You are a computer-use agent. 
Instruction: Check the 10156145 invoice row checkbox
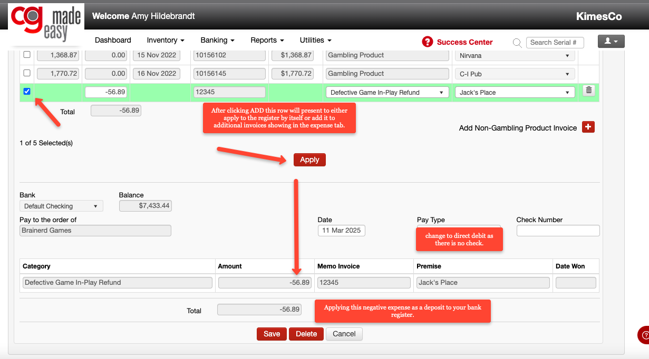27,73
